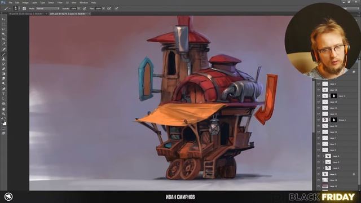Select the Quick Selection tool
Screen dimensions: 361x203
[x=3, y=34]
